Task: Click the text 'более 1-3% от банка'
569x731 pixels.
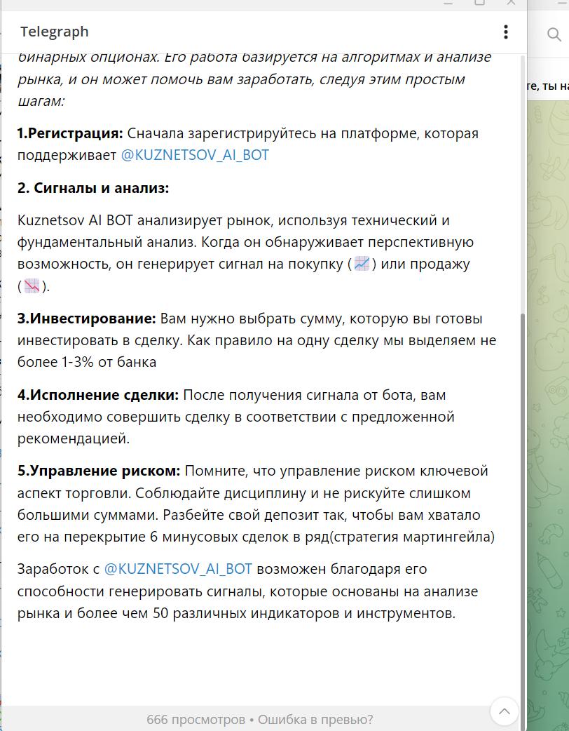Action: coord(87,362)
